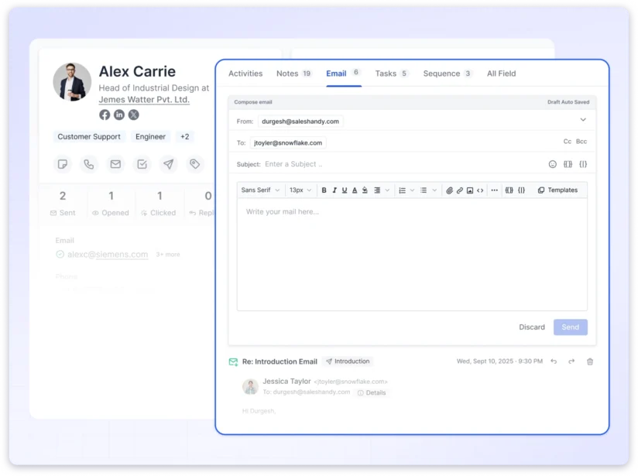The width and height of the screenshot is (638, 476).
Task: Switch to the Tasks tab
Action: 392,74
